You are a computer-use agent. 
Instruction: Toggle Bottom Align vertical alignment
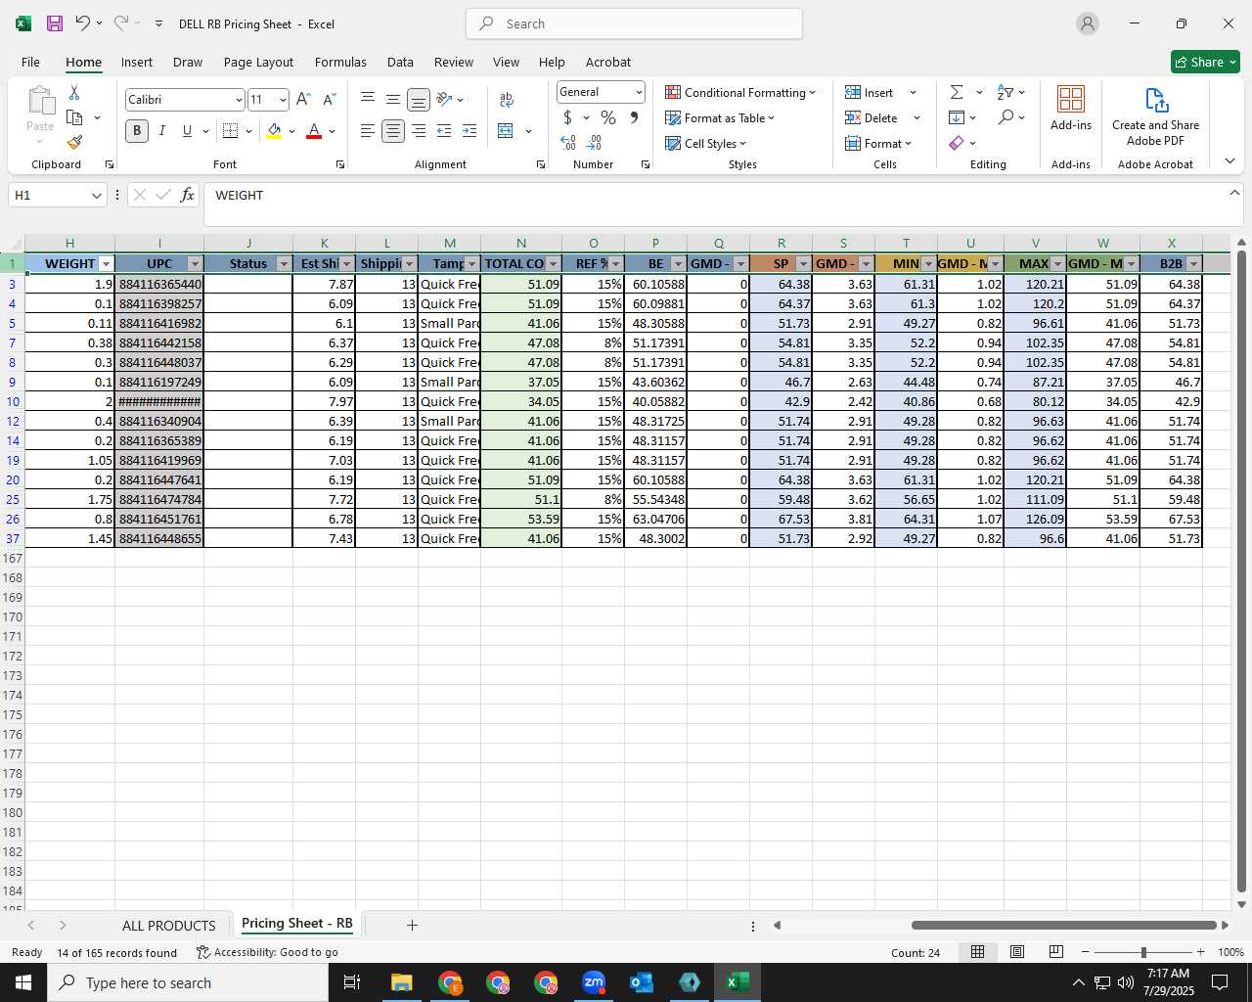[x=419, y=100]
